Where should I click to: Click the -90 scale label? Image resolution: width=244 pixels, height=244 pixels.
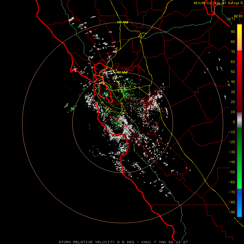[232, 212]
